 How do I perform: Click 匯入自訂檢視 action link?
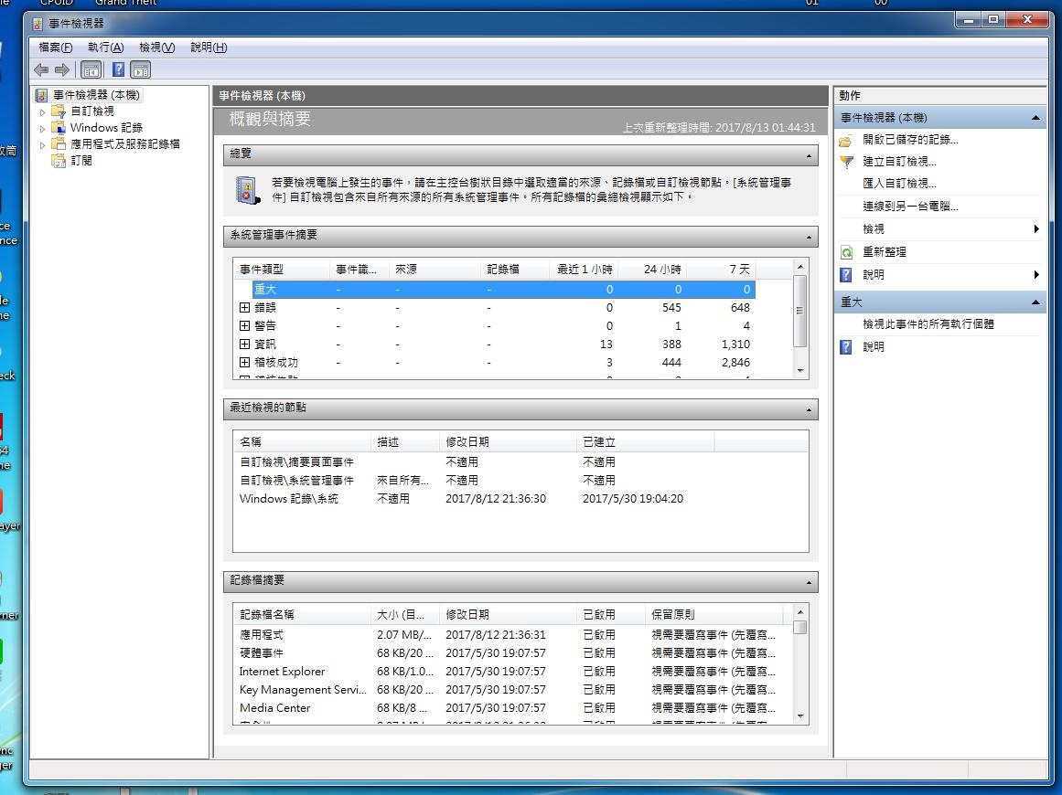tap(899, 184)
